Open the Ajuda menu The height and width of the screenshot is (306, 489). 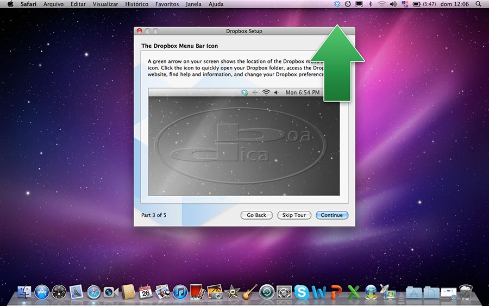point(216,4)
